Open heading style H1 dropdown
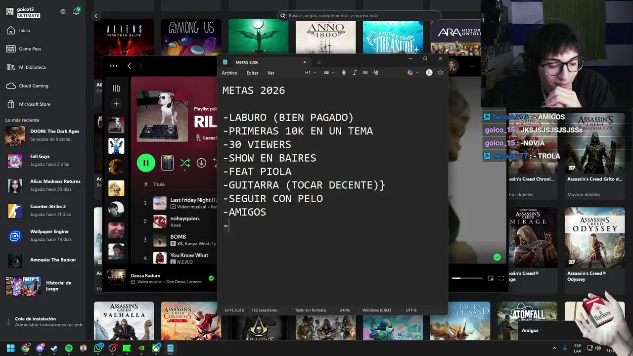Image resolution: width=633 pixels, height=356 pixels. 311,73
